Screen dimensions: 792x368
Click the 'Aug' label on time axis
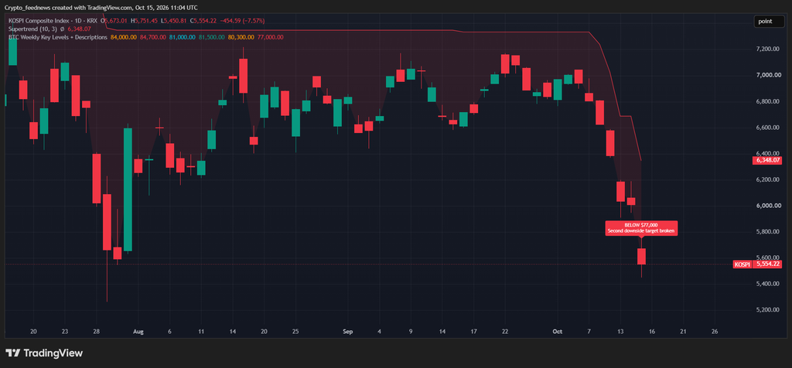138,332
